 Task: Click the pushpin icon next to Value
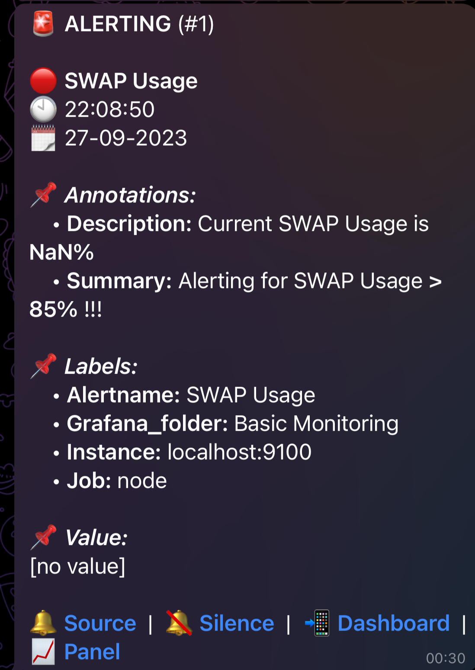(43, 538)
